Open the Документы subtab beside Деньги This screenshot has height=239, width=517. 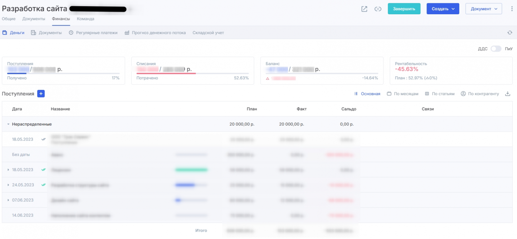point(46,33)
